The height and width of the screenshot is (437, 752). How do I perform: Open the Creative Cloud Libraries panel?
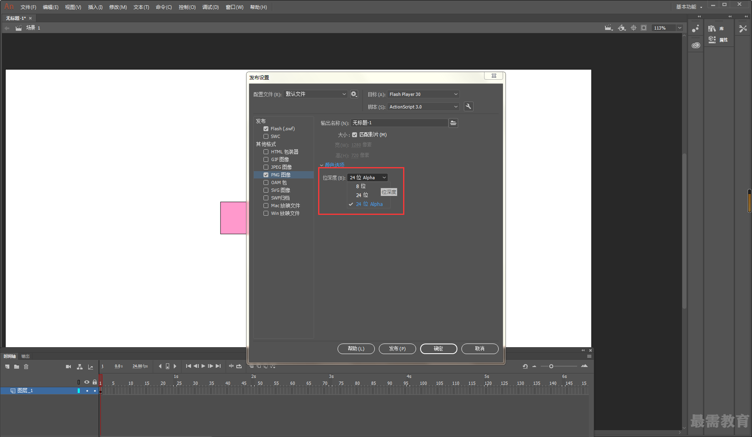(x=696, y=45)
